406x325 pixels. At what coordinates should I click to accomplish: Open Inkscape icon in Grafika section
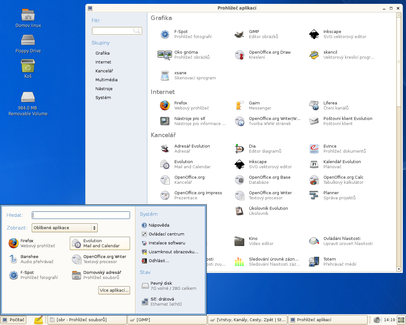314,34
